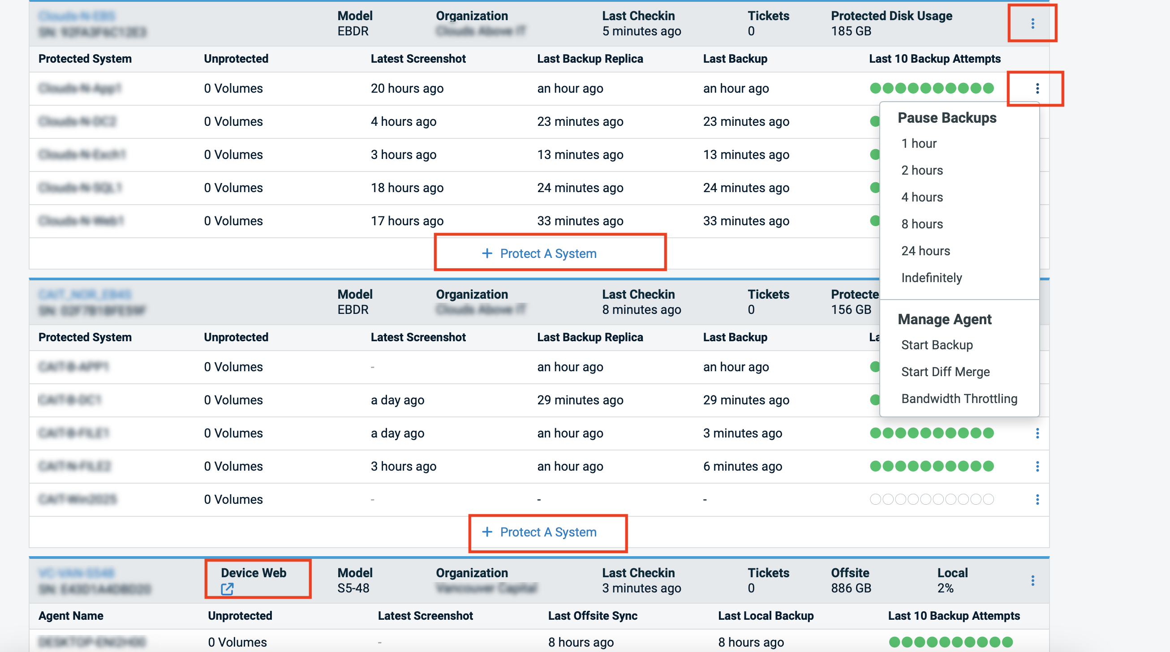Click green backup attempt dots on first row

click(932, 89)
